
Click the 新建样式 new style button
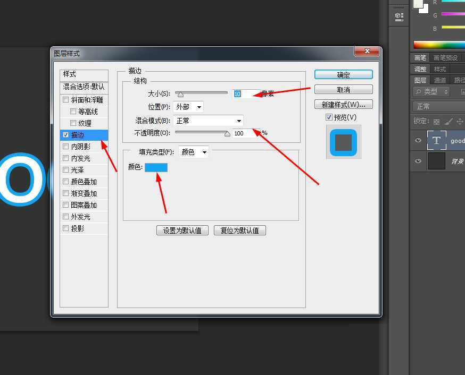tap(343, 104)
